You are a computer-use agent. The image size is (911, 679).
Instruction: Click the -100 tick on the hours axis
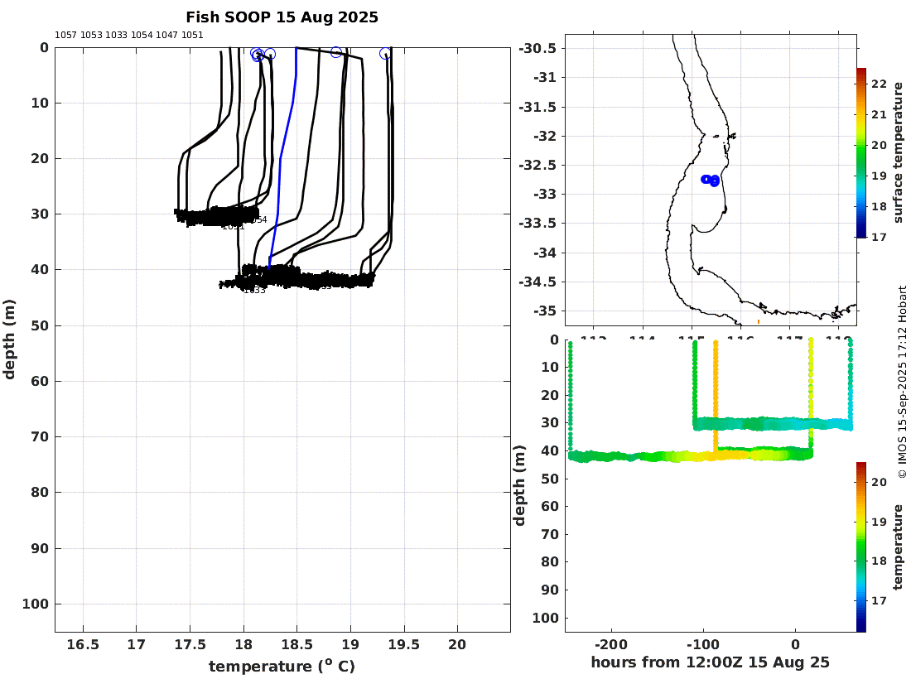tap(703, 645)
